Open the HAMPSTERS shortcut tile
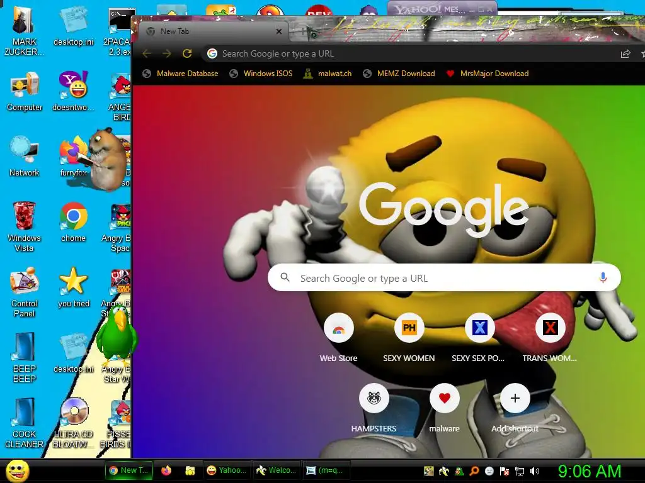The width and height of the screenshot is (645, 483). [374, 408]
